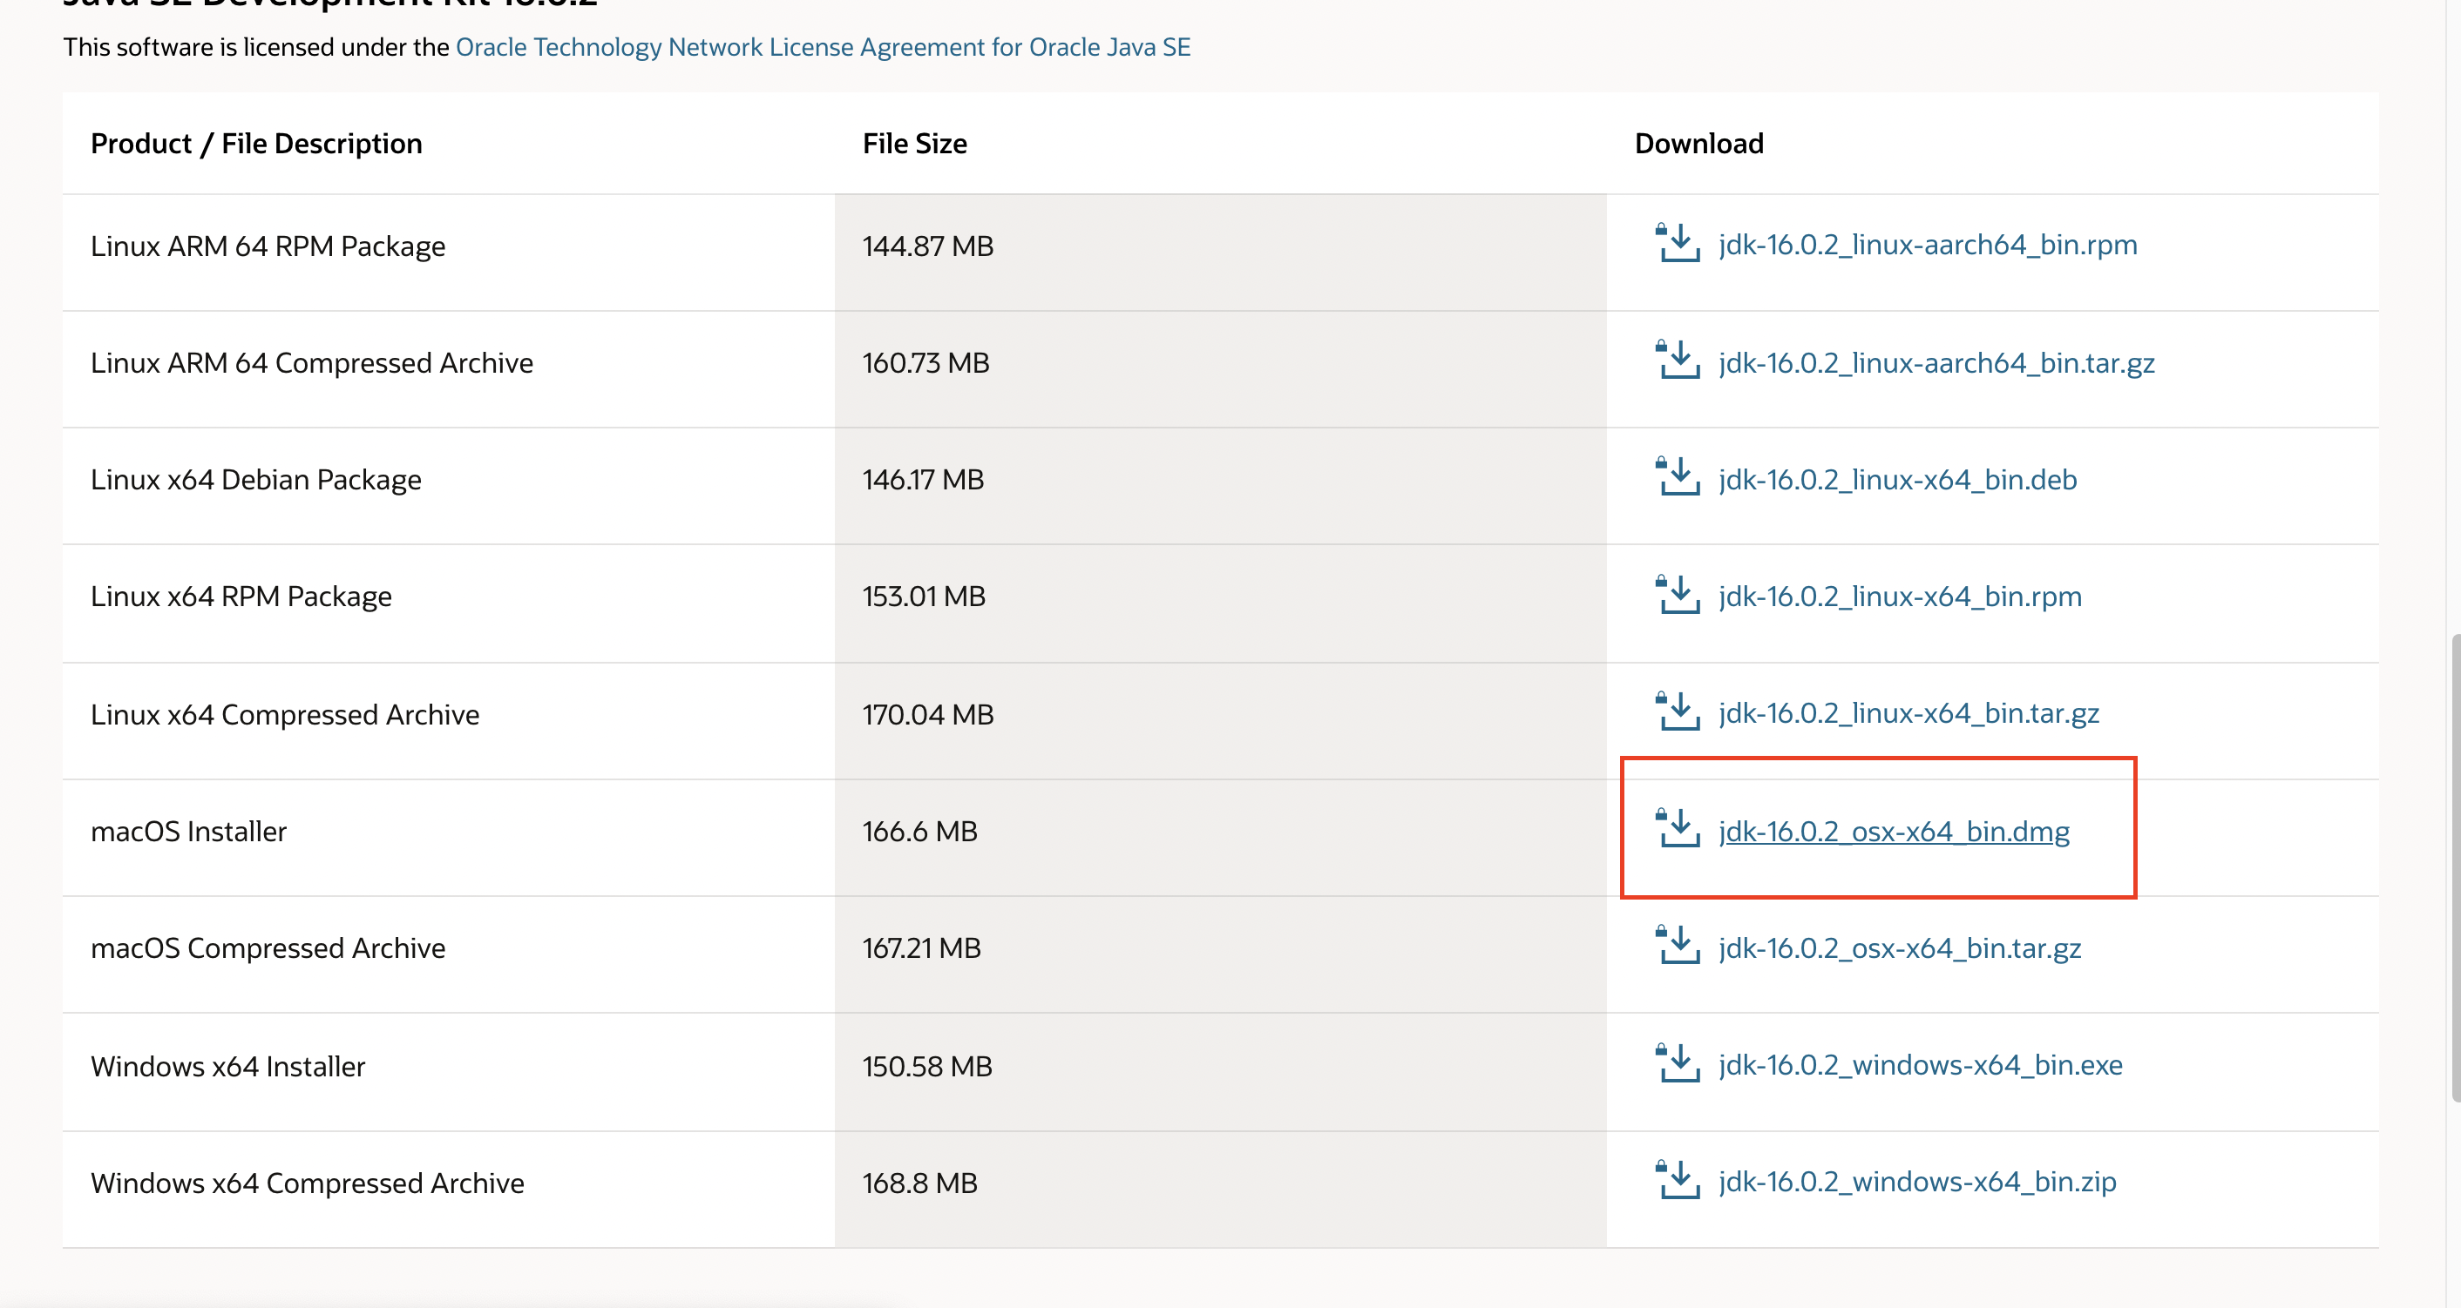Download jdk-16.0.2_windows-x64_bin.zip
This screenshot has width=2461, height=1308.
click(1916, 1182)
